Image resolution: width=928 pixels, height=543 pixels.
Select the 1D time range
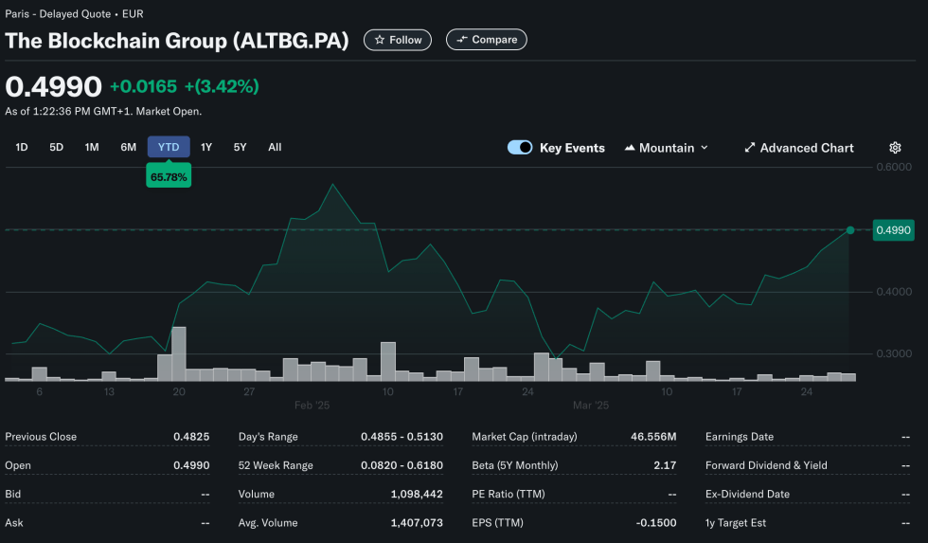tap(22, 147)
